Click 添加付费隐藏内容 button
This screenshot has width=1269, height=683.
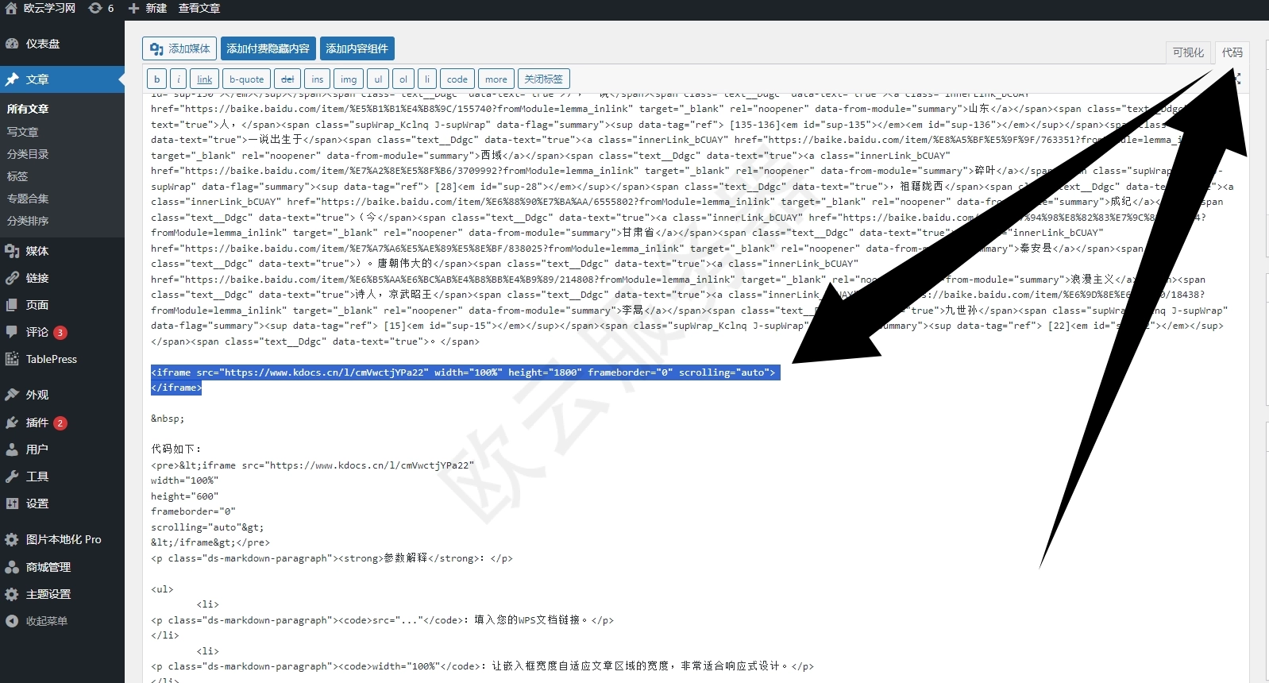(268, 48)
